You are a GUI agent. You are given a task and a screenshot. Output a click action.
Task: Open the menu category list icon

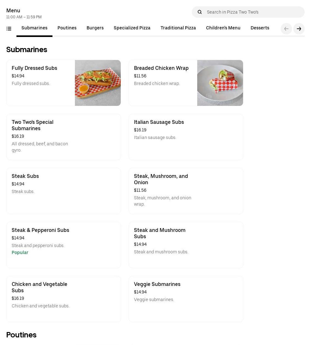[x=9, y=29]
